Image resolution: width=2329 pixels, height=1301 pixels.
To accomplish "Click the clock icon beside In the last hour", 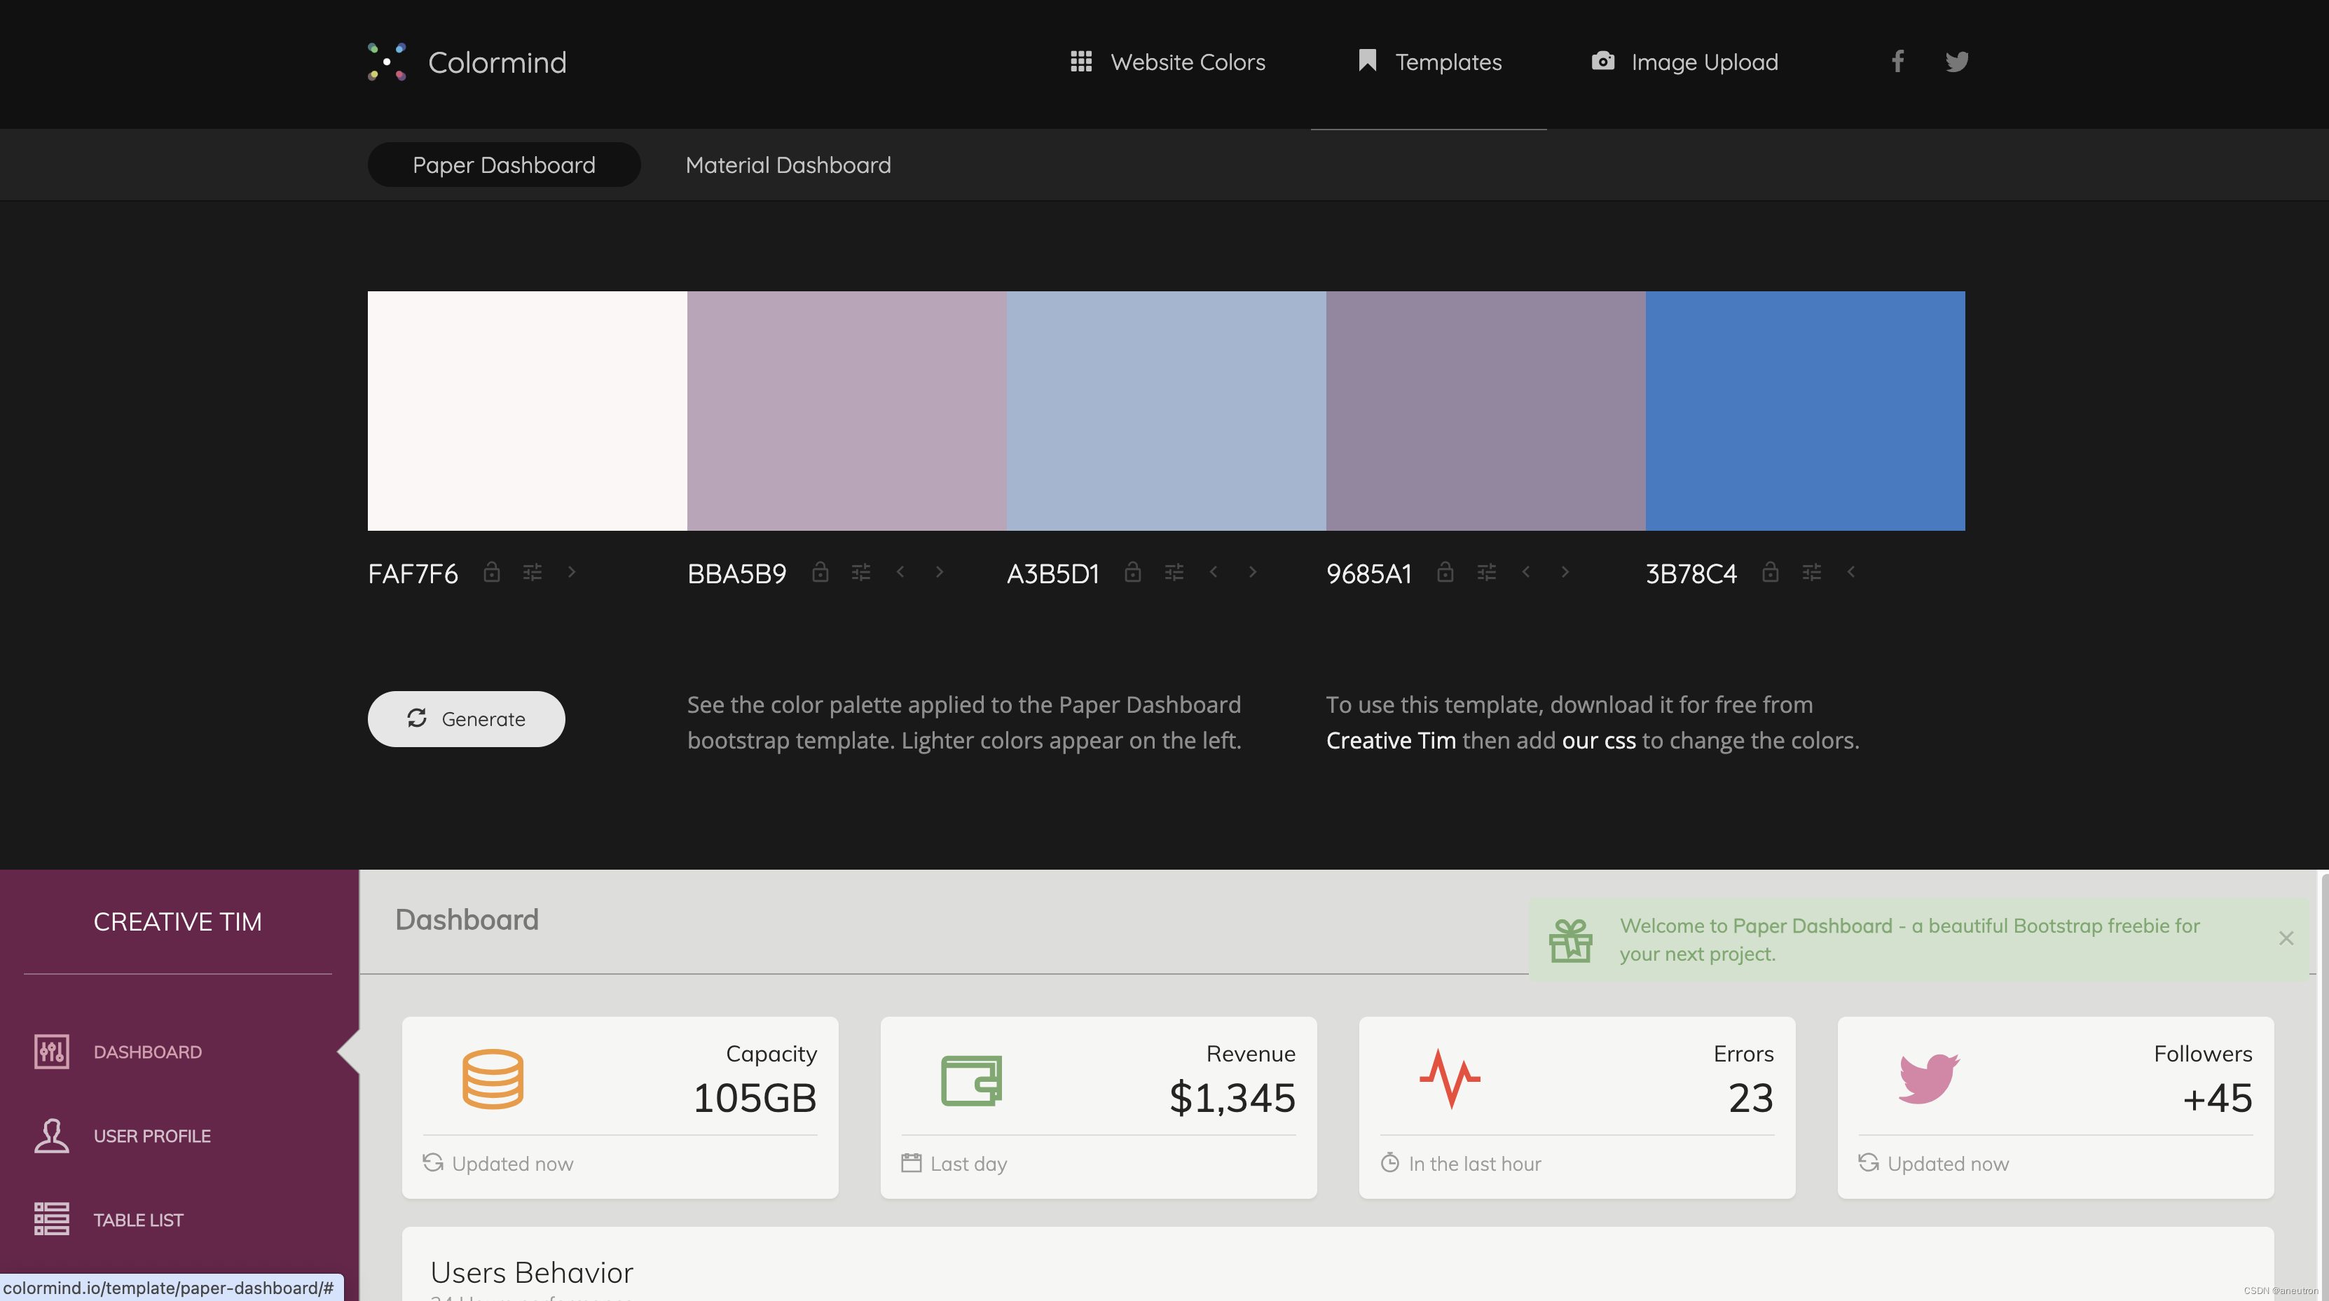I will [x=1389, y=1163].
